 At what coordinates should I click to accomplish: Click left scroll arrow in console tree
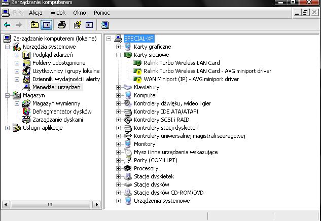[6, 204]
